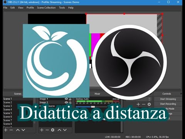This screenshot has width=185, height=139.
Task: Select the Image 4 source row
Action: (x=55, y=99)
